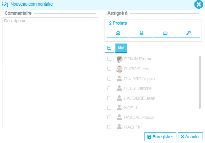Check the box for DUJARDIN jean

tap(109, 79)
